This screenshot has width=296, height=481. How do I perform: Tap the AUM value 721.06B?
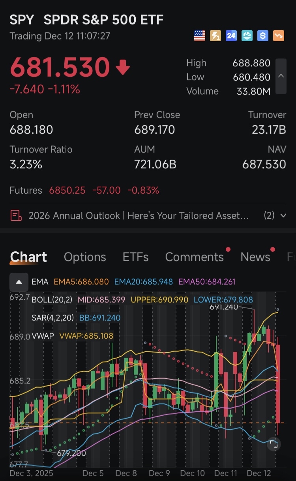155,164
